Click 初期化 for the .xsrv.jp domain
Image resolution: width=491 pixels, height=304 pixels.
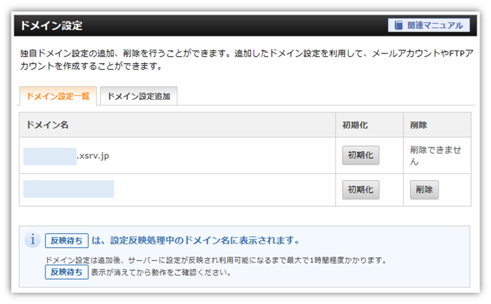pyautogui.click(x=360, y=155)
